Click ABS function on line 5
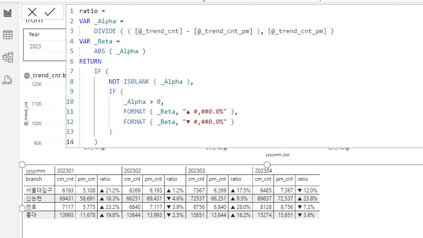This screenshot has height=238, width=423. click(99, 51)
